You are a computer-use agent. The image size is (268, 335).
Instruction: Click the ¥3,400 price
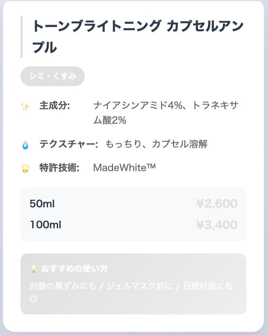point(217,225)
